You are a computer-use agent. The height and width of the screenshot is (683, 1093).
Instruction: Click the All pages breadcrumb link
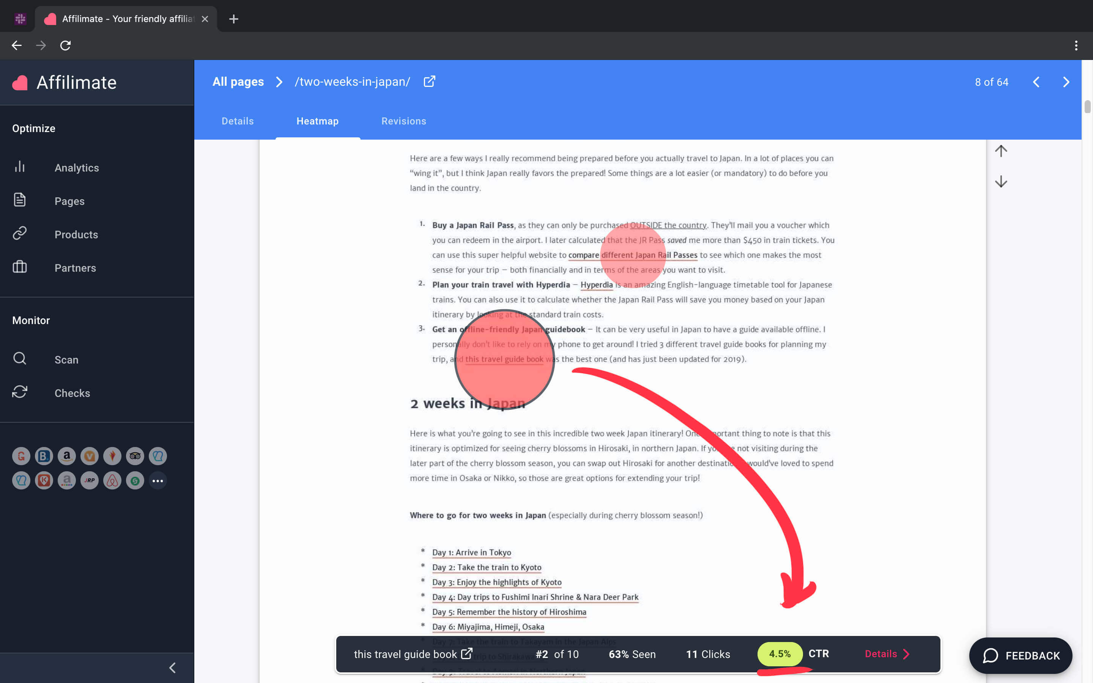pos(238,82)
